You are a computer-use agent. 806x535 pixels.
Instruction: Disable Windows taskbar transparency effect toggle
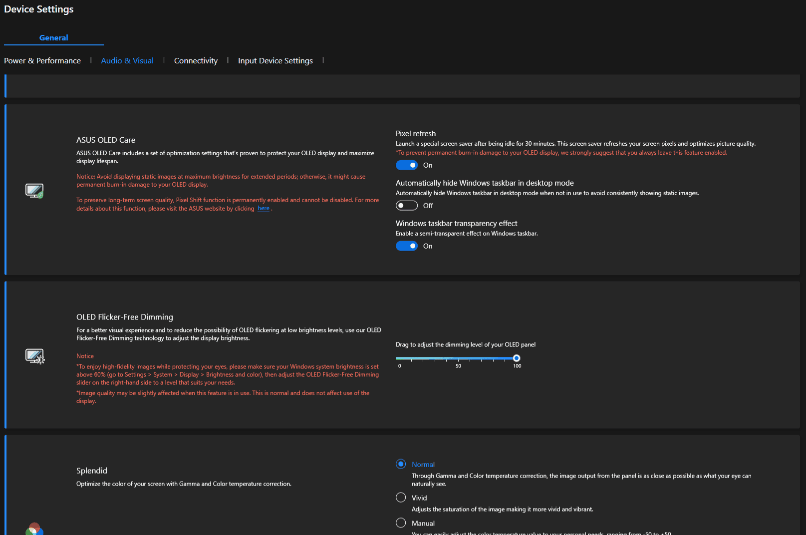click(x=407, y=246)
